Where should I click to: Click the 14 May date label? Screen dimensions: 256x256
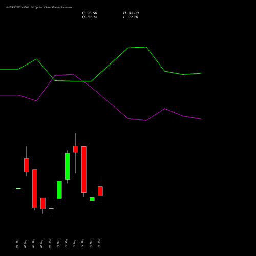coord(82,243)
